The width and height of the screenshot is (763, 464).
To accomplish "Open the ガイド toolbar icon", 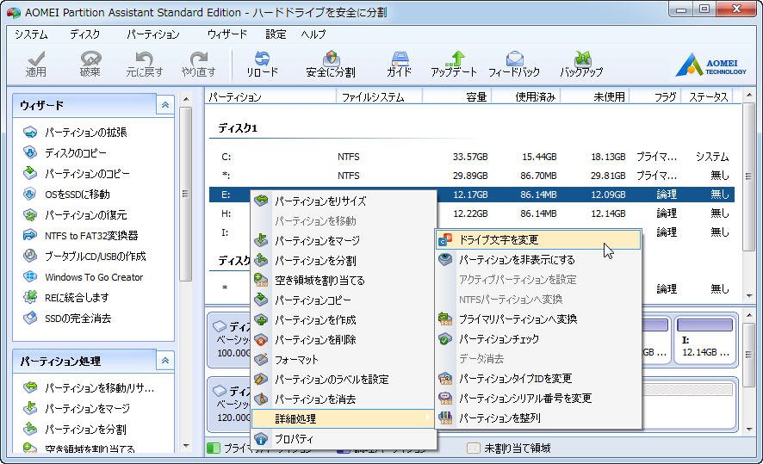I will [x=400, y=65].
